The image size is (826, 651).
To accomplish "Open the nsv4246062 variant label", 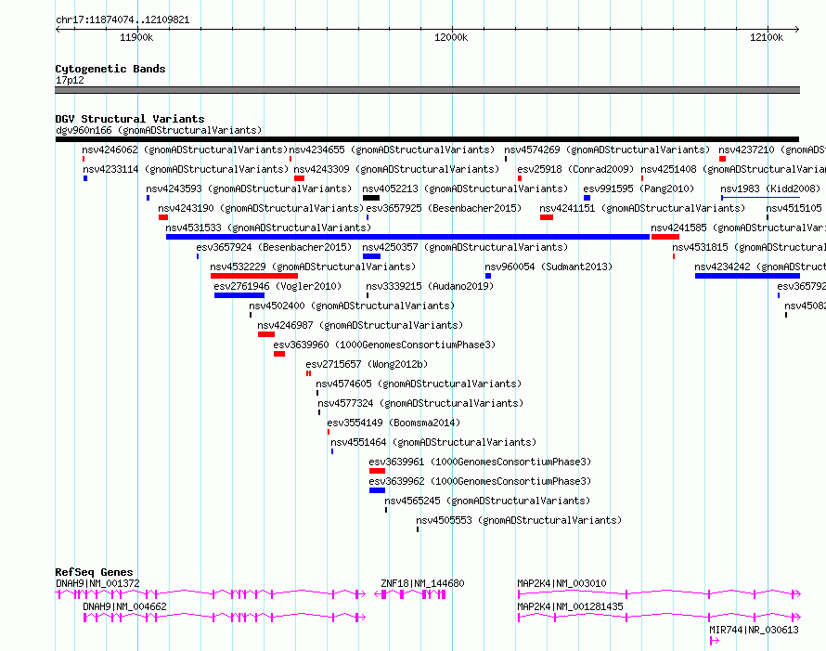I will point(185,150).
